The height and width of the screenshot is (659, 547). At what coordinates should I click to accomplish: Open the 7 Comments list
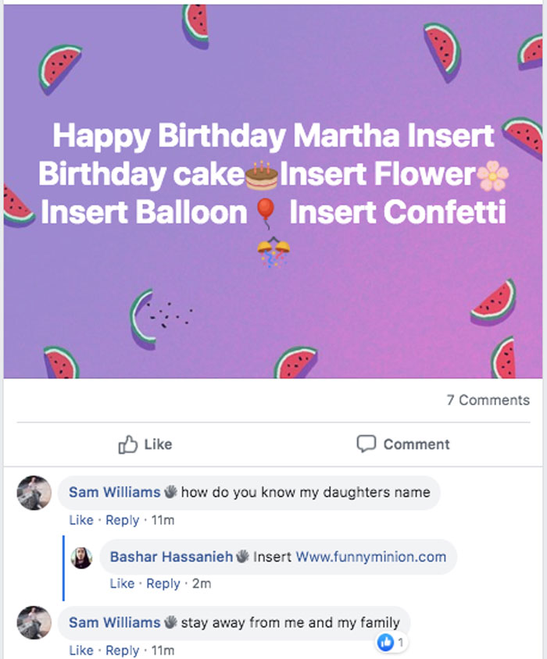[489, 400]
